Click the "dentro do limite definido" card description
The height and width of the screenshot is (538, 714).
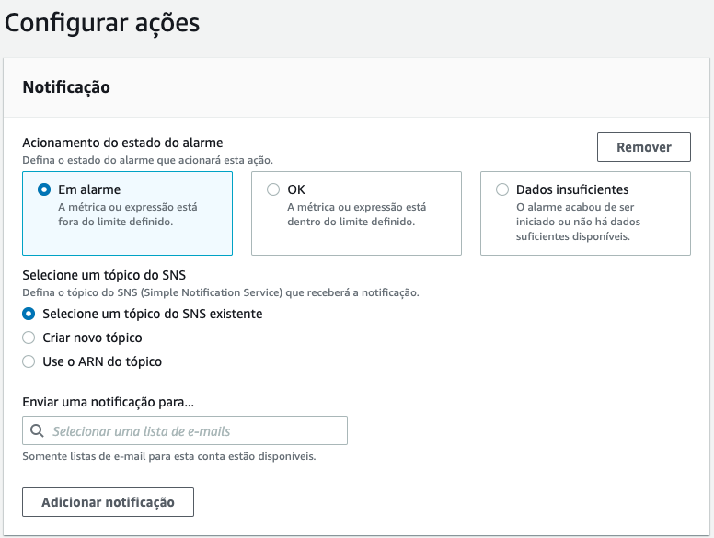(351, 222)
